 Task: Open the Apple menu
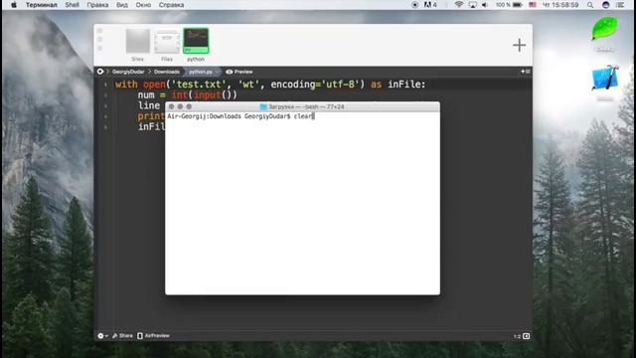14,5
